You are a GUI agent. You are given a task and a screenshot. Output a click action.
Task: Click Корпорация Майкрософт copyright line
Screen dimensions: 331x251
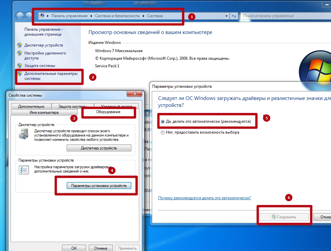162,58
